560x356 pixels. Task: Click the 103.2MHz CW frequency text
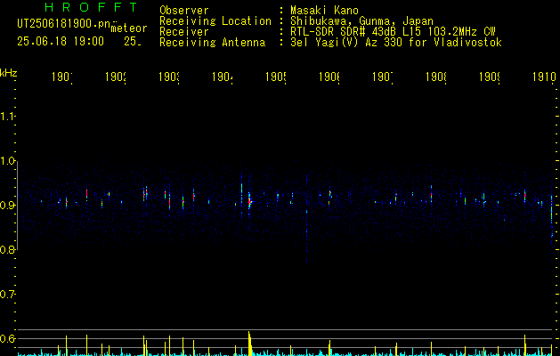click(462, 32)
